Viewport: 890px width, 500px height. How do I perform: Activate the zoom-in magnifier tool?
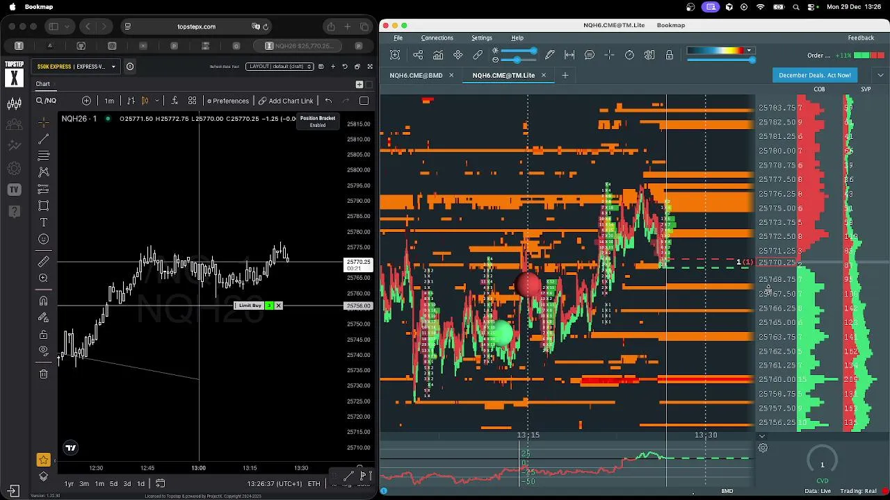point(43,278)
